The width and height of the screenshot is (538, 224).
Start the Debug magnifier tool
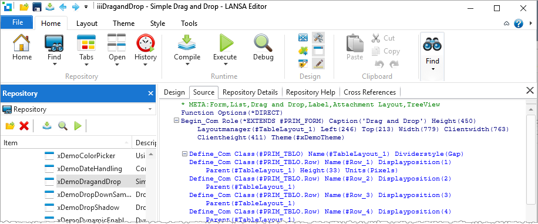263,43
